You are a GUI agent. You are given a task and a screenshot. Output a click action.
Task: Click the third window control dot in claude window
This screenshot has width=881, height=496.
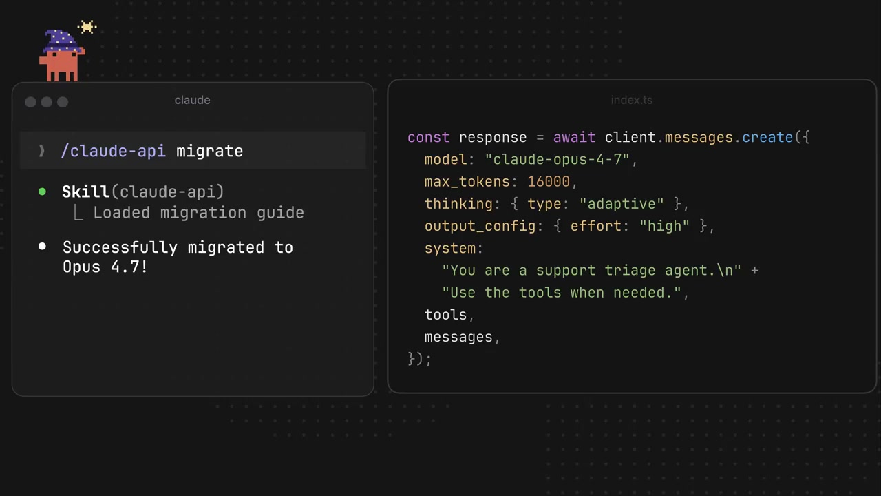pos(63,102)
